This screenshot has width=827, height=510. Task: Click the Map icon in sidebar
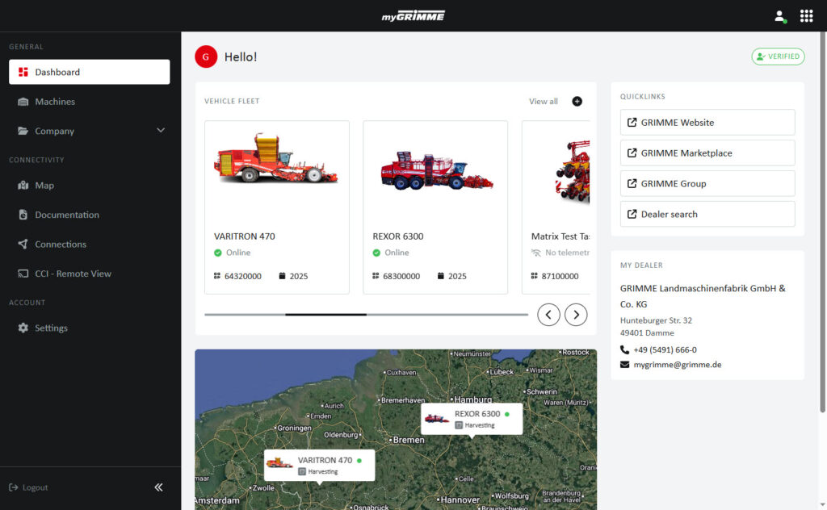click(x=23, y=186)
